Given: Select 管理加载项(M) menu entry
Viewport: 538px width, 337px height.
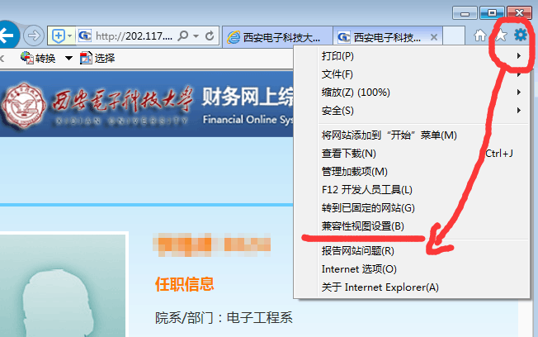Looking at the screenshot, I should [354, 172].
